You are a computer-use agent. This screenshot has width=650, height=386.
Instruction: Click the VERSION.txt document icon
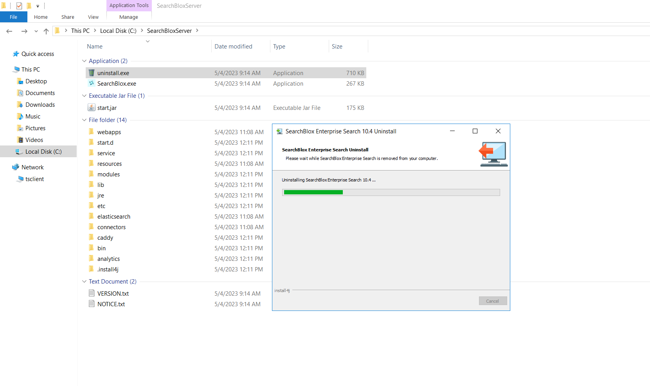pos(92,293)
